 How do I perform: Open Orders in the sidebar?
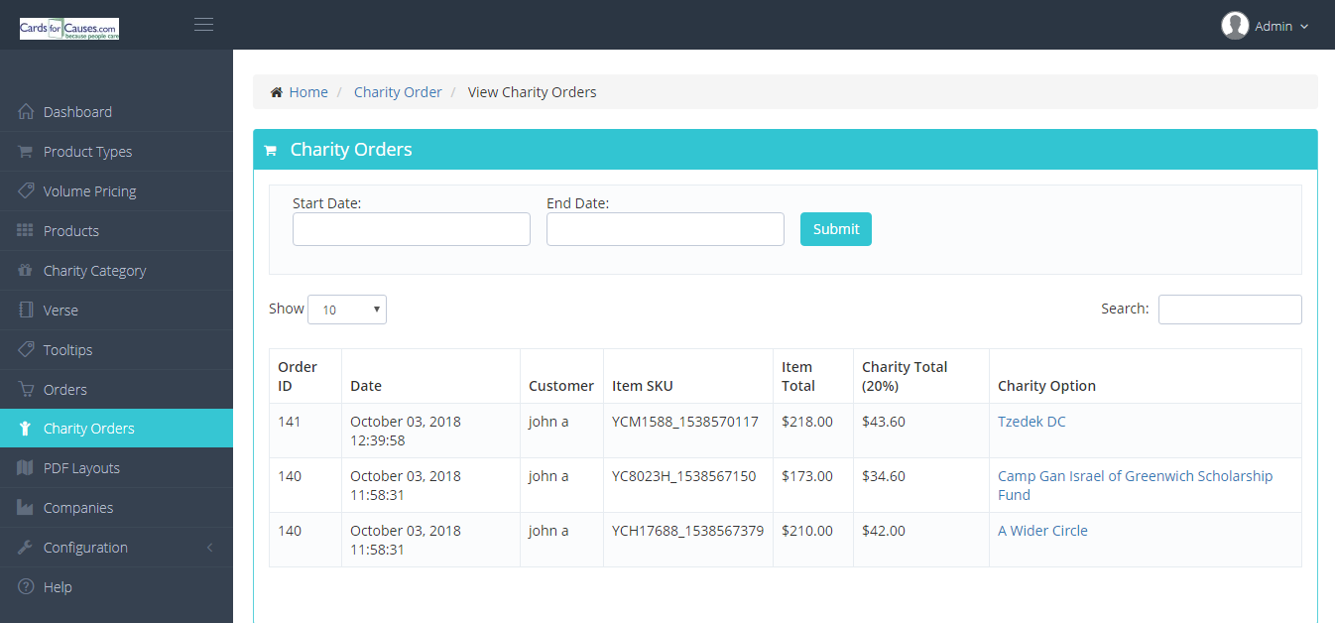[65, 390]
